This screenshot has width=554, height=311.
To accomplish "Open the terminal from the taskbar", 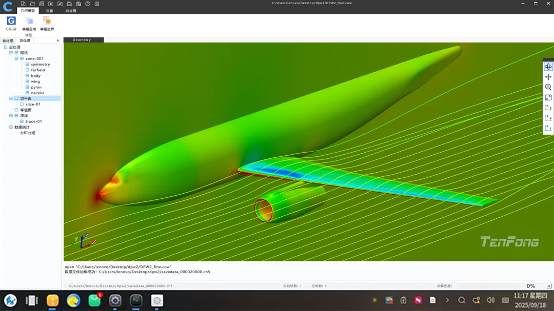I will click(136, 301).
